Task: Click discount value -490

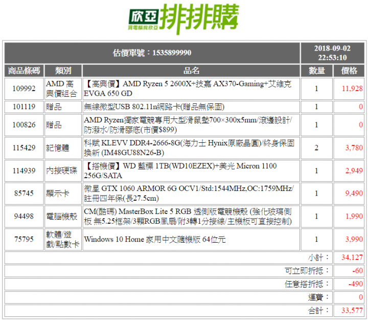Action: (x=356, y=284)
